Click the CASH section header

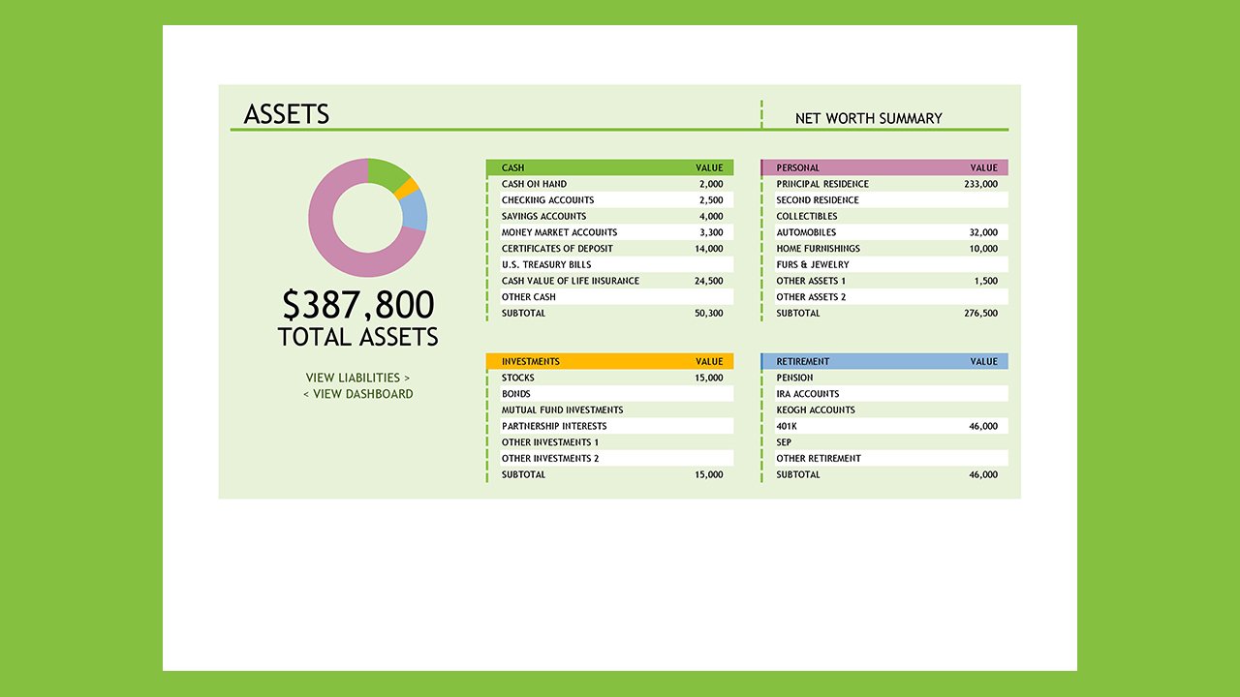[x=608, y=167]
